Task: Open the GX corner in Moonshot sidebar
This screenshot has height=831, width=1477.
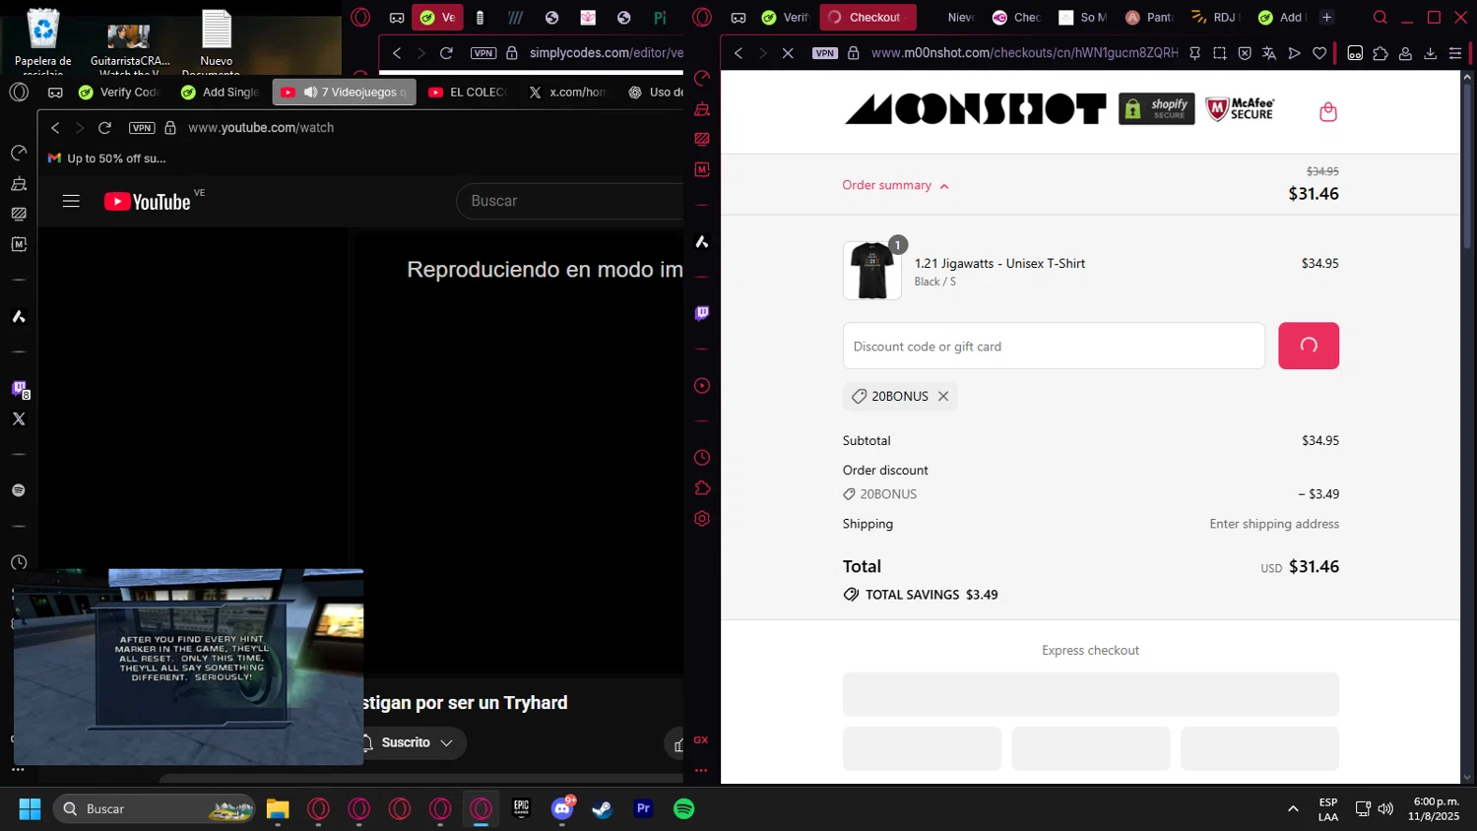Action: (x=701, y=739)
